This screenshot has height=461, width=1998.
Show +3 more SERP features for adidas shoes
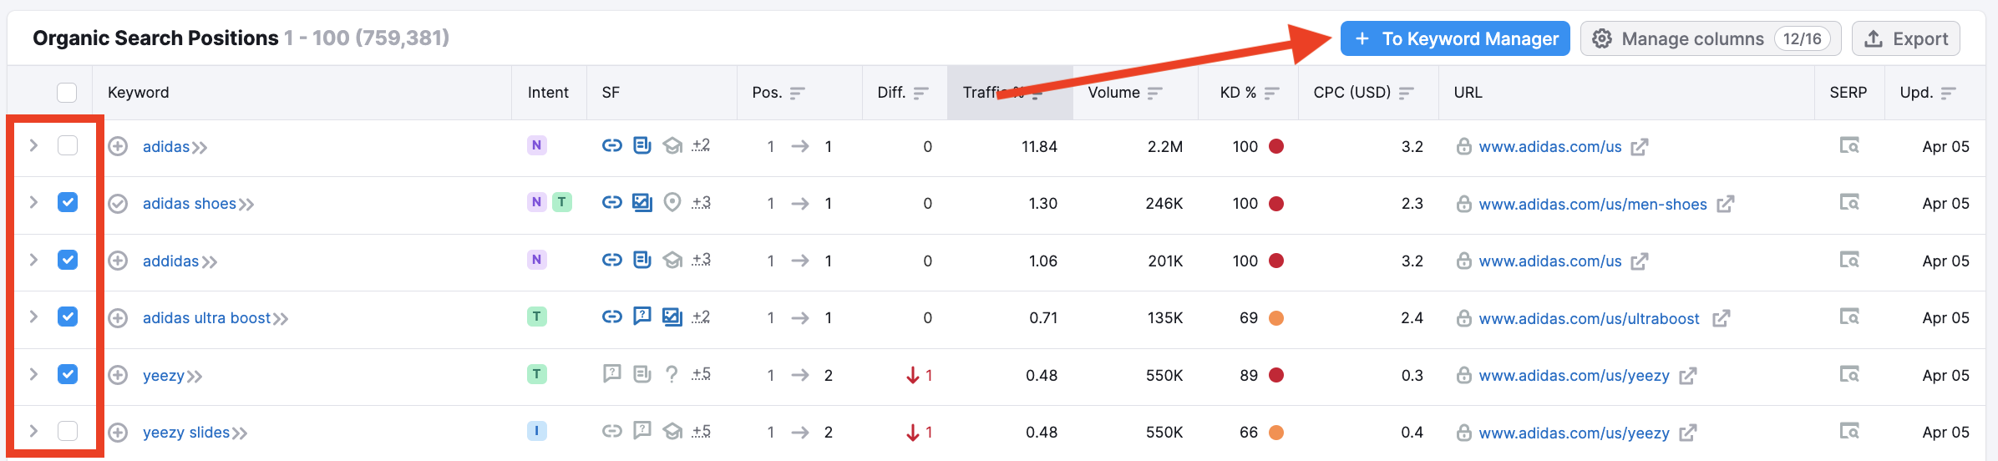[701, 202]
